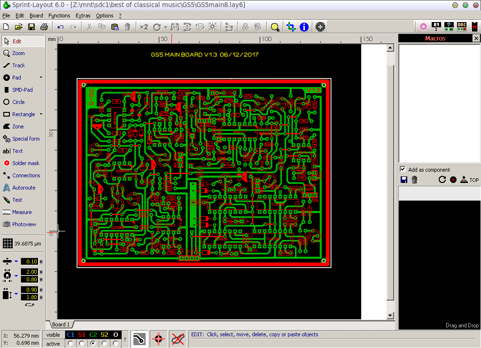The width and height of the screenshot is (481, 348).
Task: Toggle visibility of the C2 layer swatch
Action: pyautogui.click(x=93, y=335)
